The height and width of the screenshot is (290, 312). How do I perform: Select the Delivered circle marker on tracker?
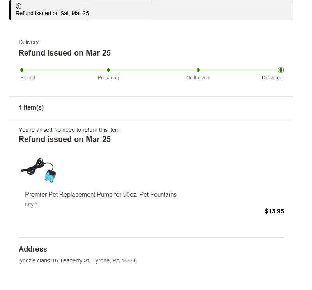281,70
